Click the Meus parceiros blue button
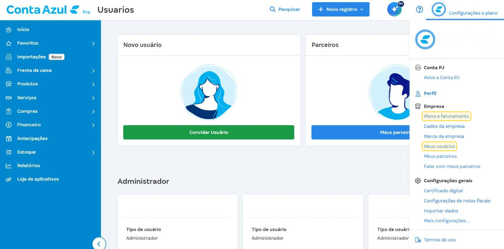This screenshot has width=504, height=249. click(x=360, y=132)
